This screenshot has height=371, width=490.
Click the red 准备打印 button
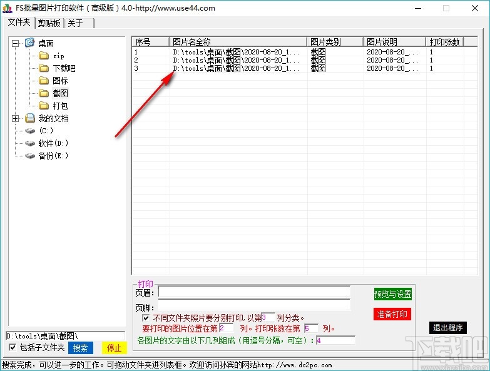tap(392, 314)
